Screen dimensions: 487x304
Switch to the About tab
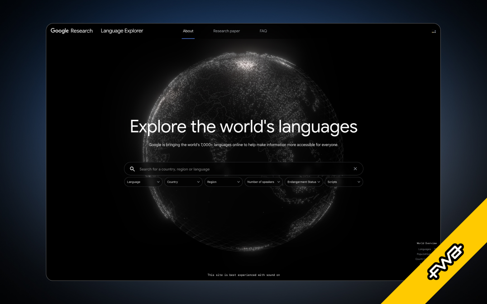point(188,31)
